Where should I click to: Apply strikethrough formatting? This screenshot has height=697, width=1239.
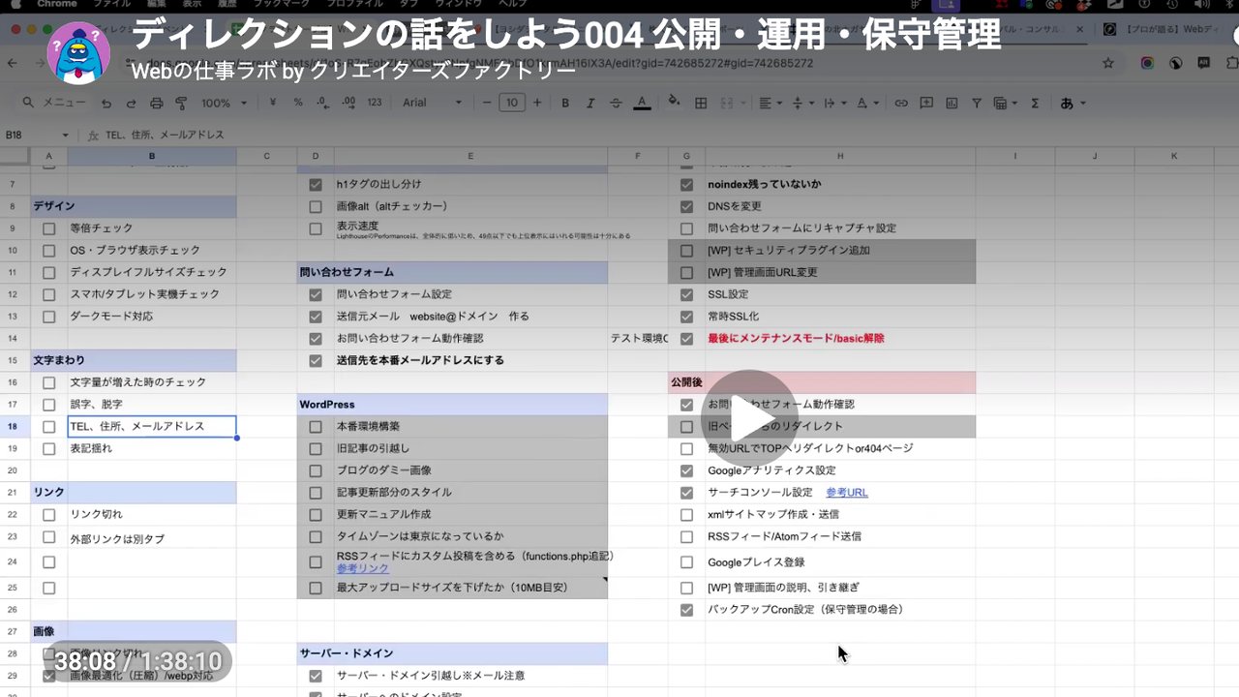click(x=616, y=103)
